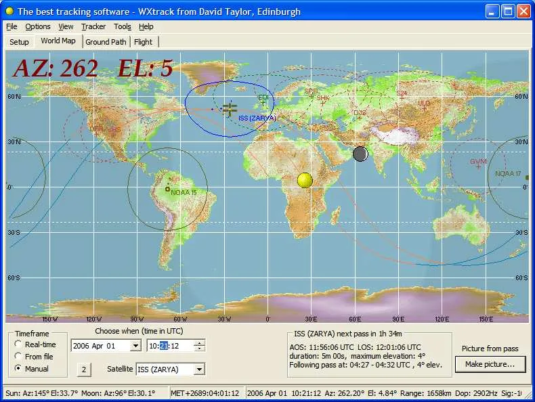Click the DJS ground station marker
The height and width of the screenshot is (402, 535).
[360, 118]
